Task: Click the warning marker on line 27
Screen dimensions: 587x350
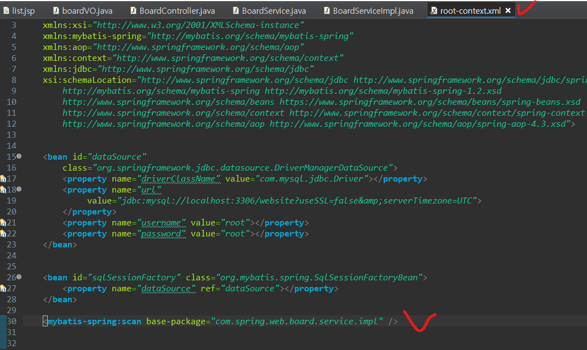Action: click(x=3, y=289)
